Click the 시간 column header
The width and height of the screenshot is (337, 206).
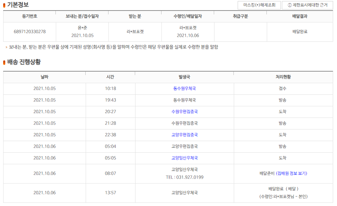[110, 77]
